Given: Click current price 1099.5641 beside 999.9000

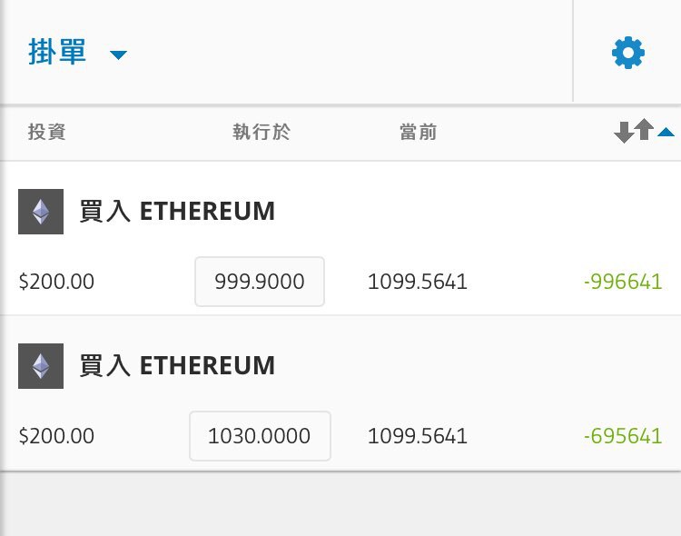Looking at the screenshot, I should click(x=418, y=282).
